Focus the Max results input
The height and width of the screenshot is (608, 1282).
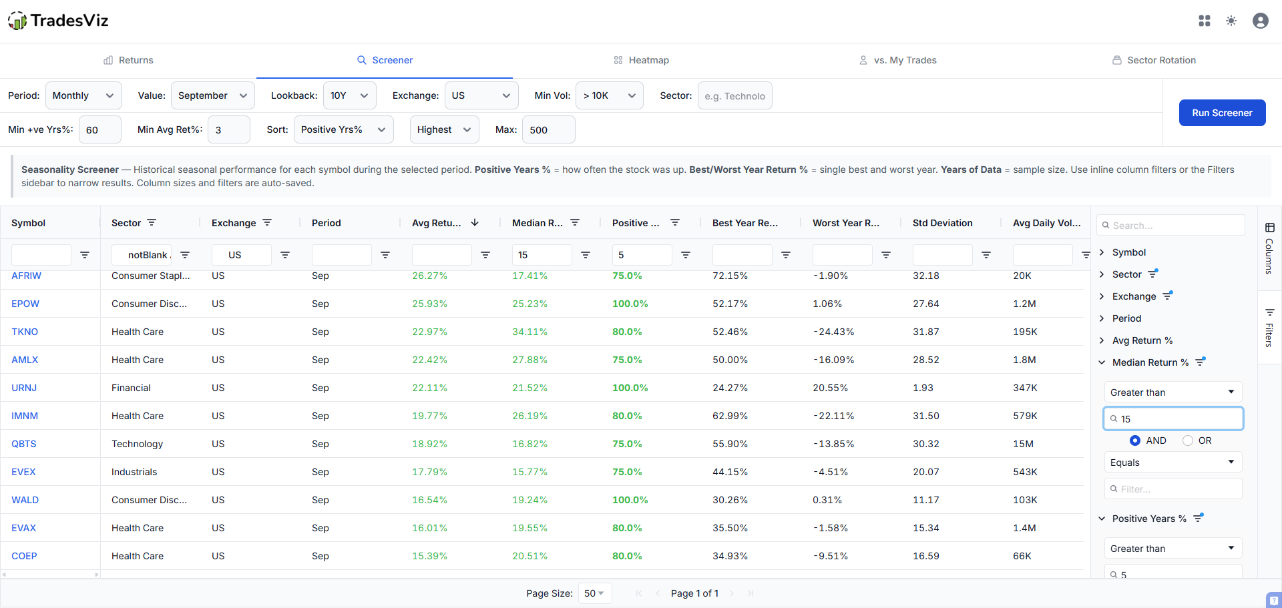point(548,129)
